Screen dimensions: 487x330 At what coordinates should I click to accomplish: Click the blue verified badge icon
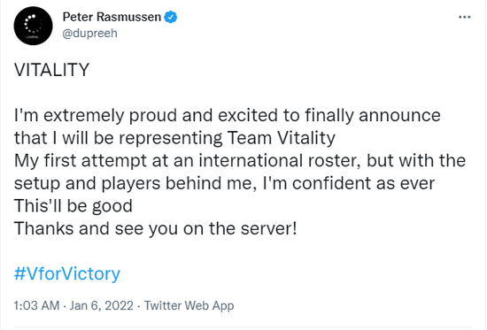171,17
